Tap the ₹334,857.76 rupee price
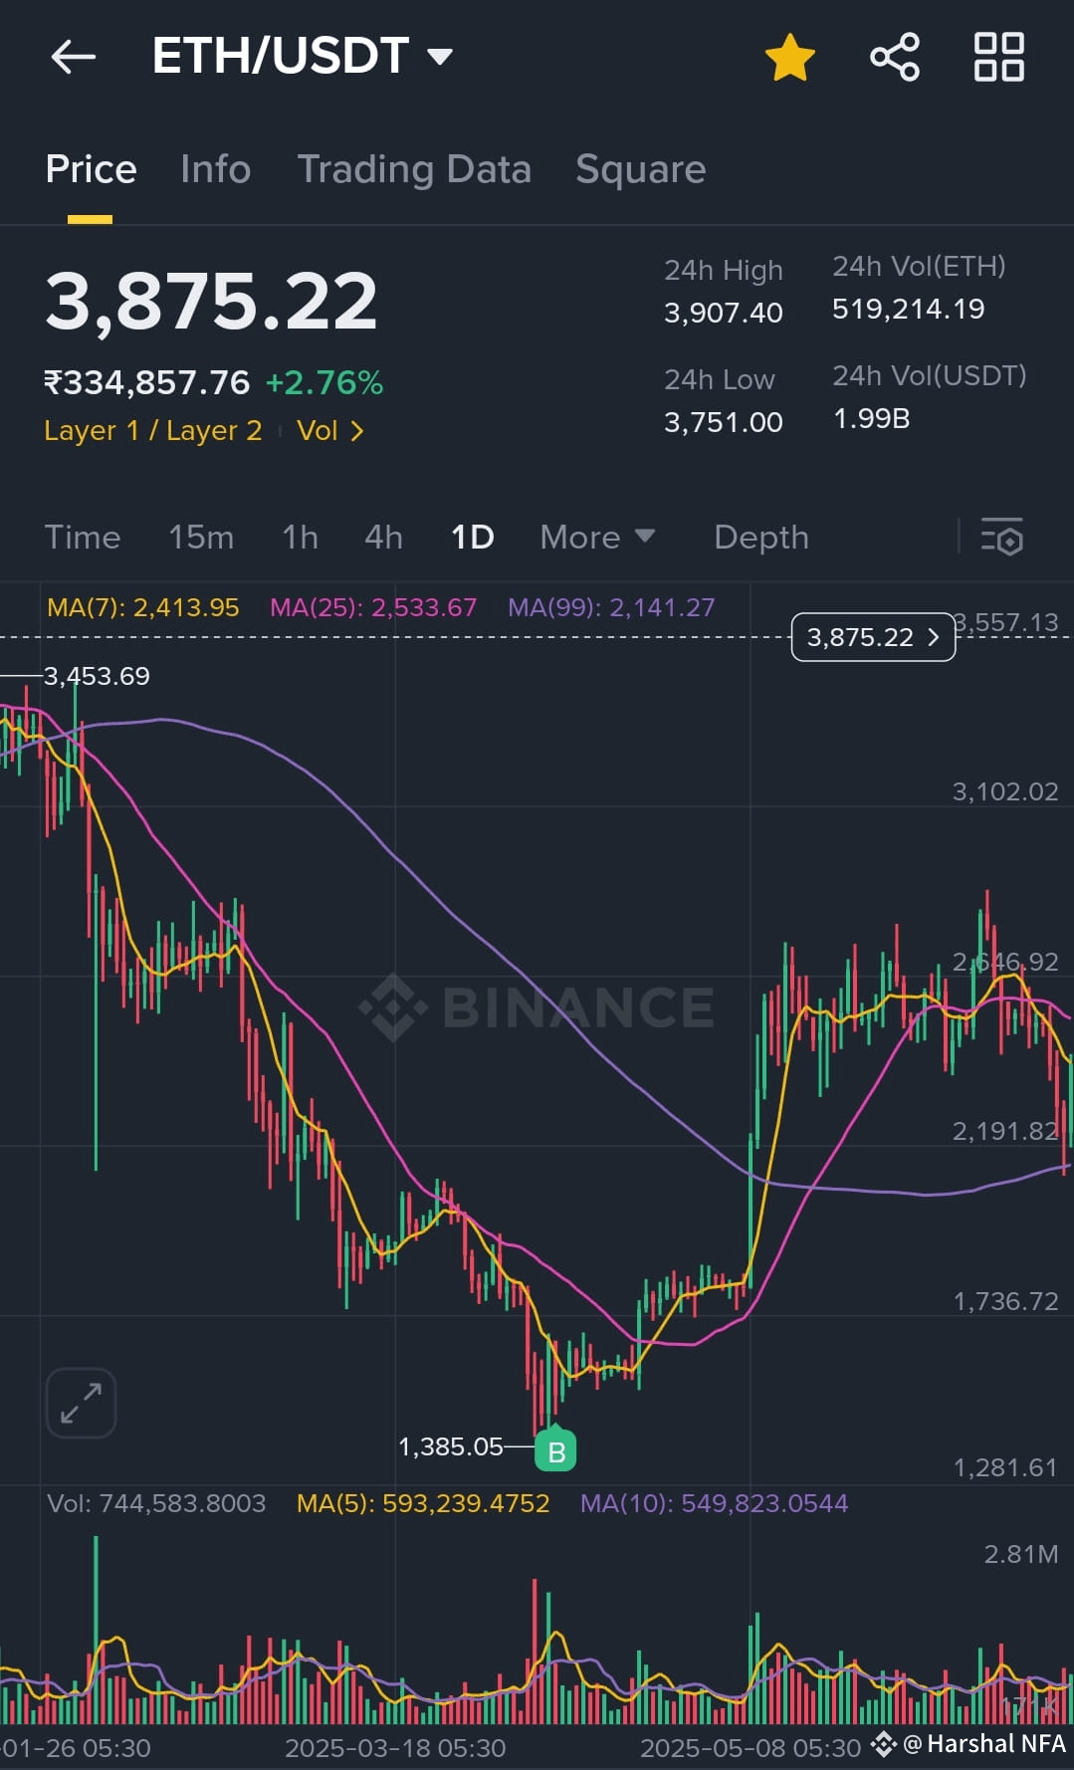 147,382
